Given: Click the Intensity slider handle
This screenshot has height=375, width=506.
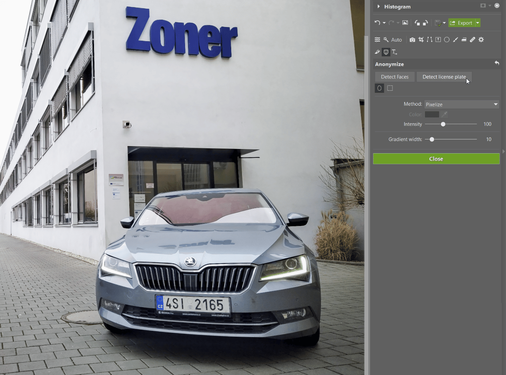Looking at the screenshot, I should (x=443, y=124).
